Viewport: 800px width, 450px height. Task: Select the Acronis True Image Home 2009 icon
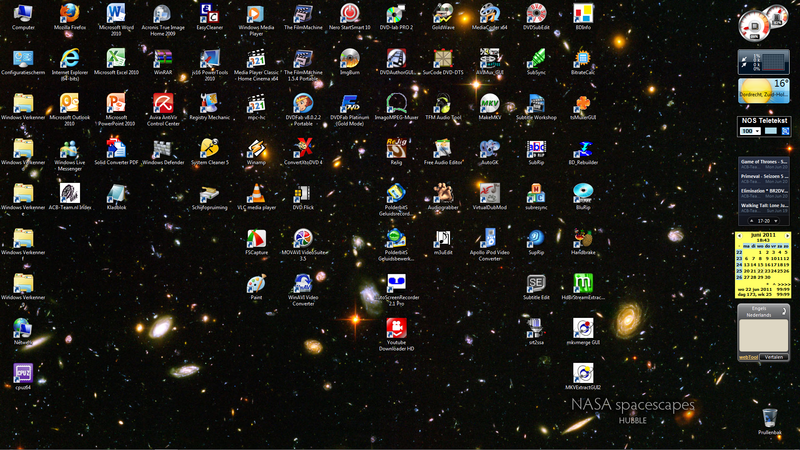tap(163, 20)
